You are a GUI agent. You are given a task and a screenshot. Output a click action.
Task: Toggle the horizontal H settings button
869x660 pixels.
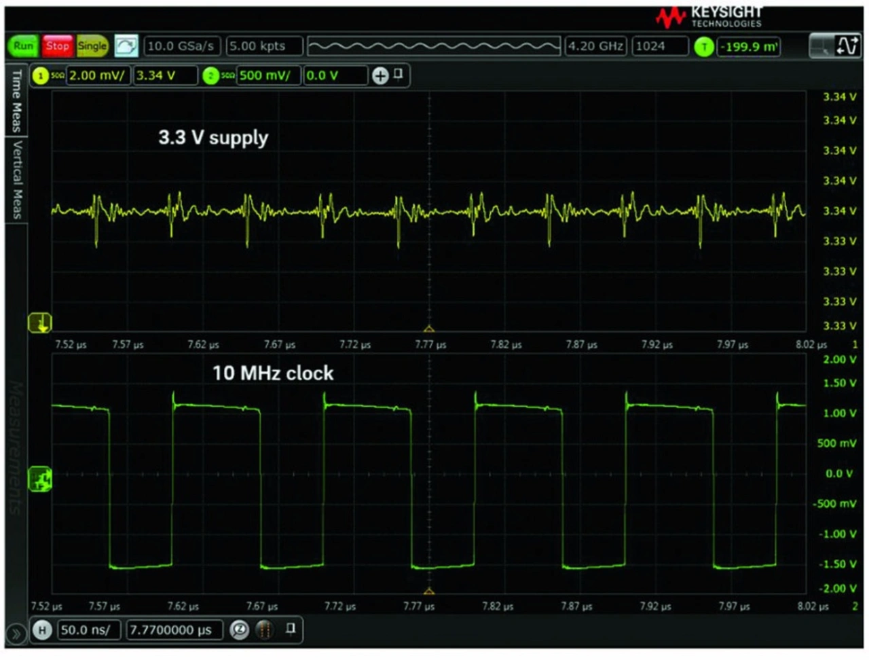(x=42, y=630)
